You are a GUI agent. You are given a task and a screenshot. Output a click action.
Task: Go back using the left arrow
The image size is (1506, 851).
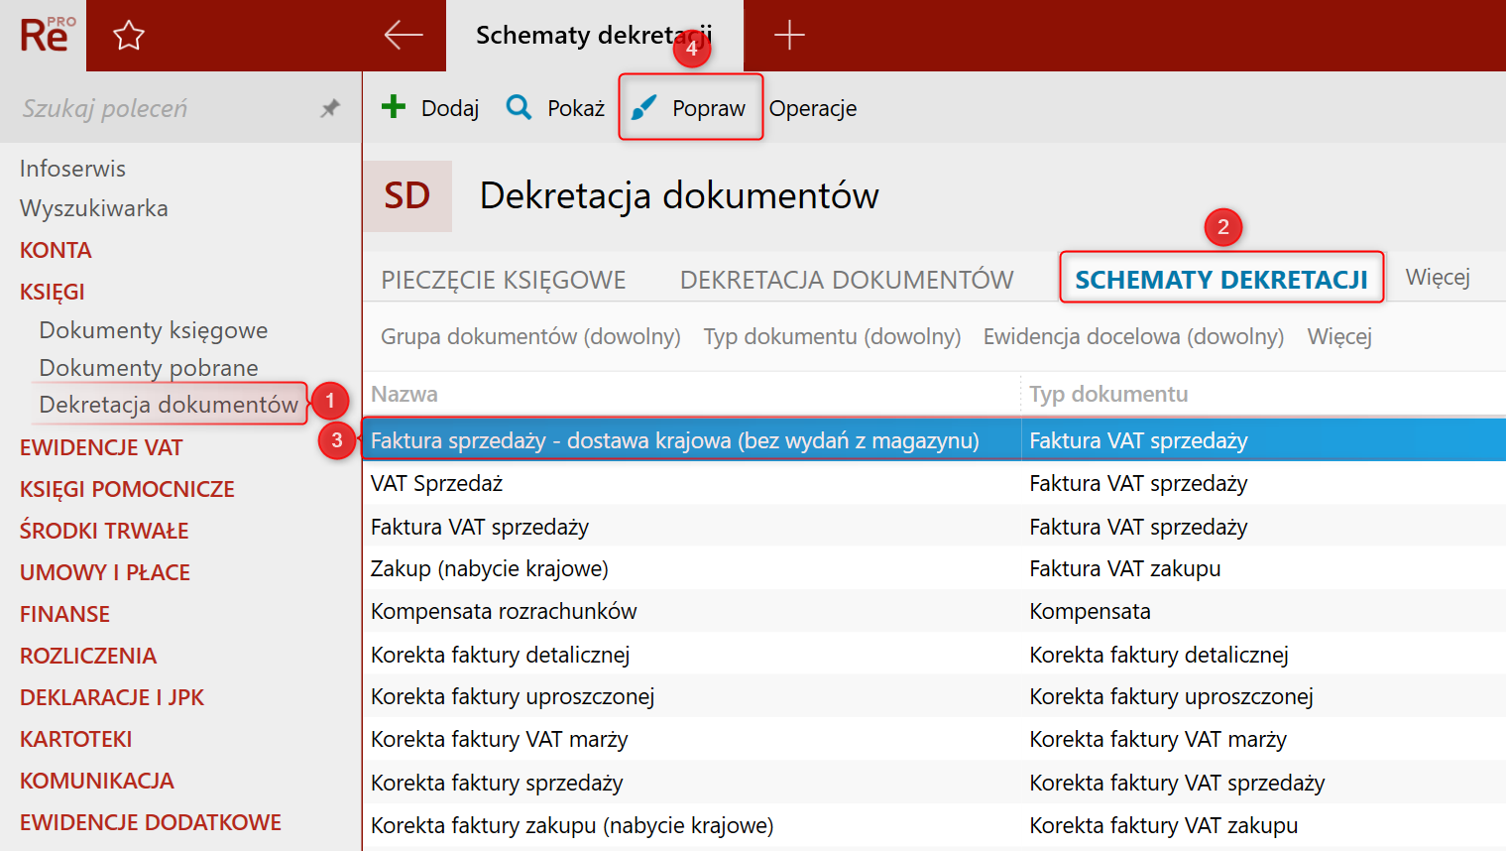click(x=403, y=36)
